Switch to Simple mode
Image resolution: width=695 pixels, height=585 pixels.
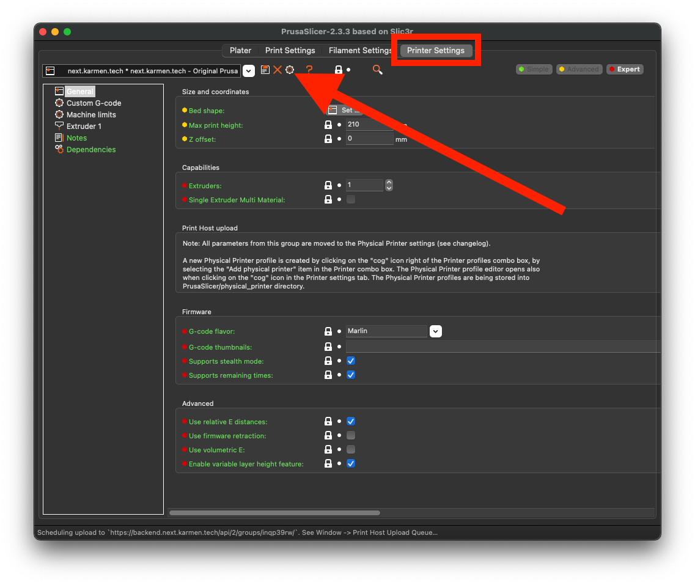(x=534, y=69)
